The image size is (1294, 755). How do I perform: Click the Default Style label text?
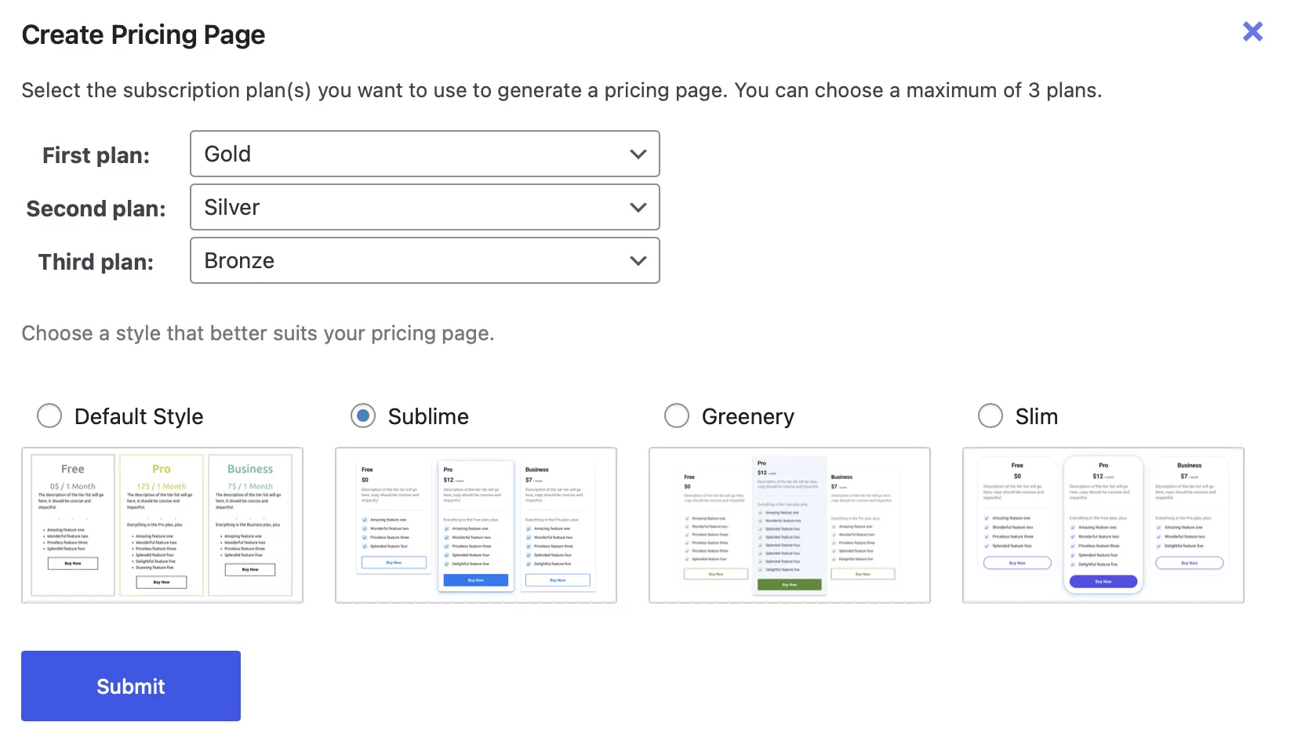pyautogui.click(x=139, y=416)
